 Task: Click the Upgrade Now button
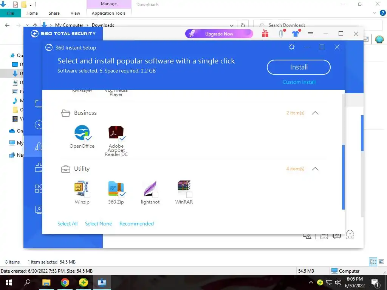coord(219,34)
